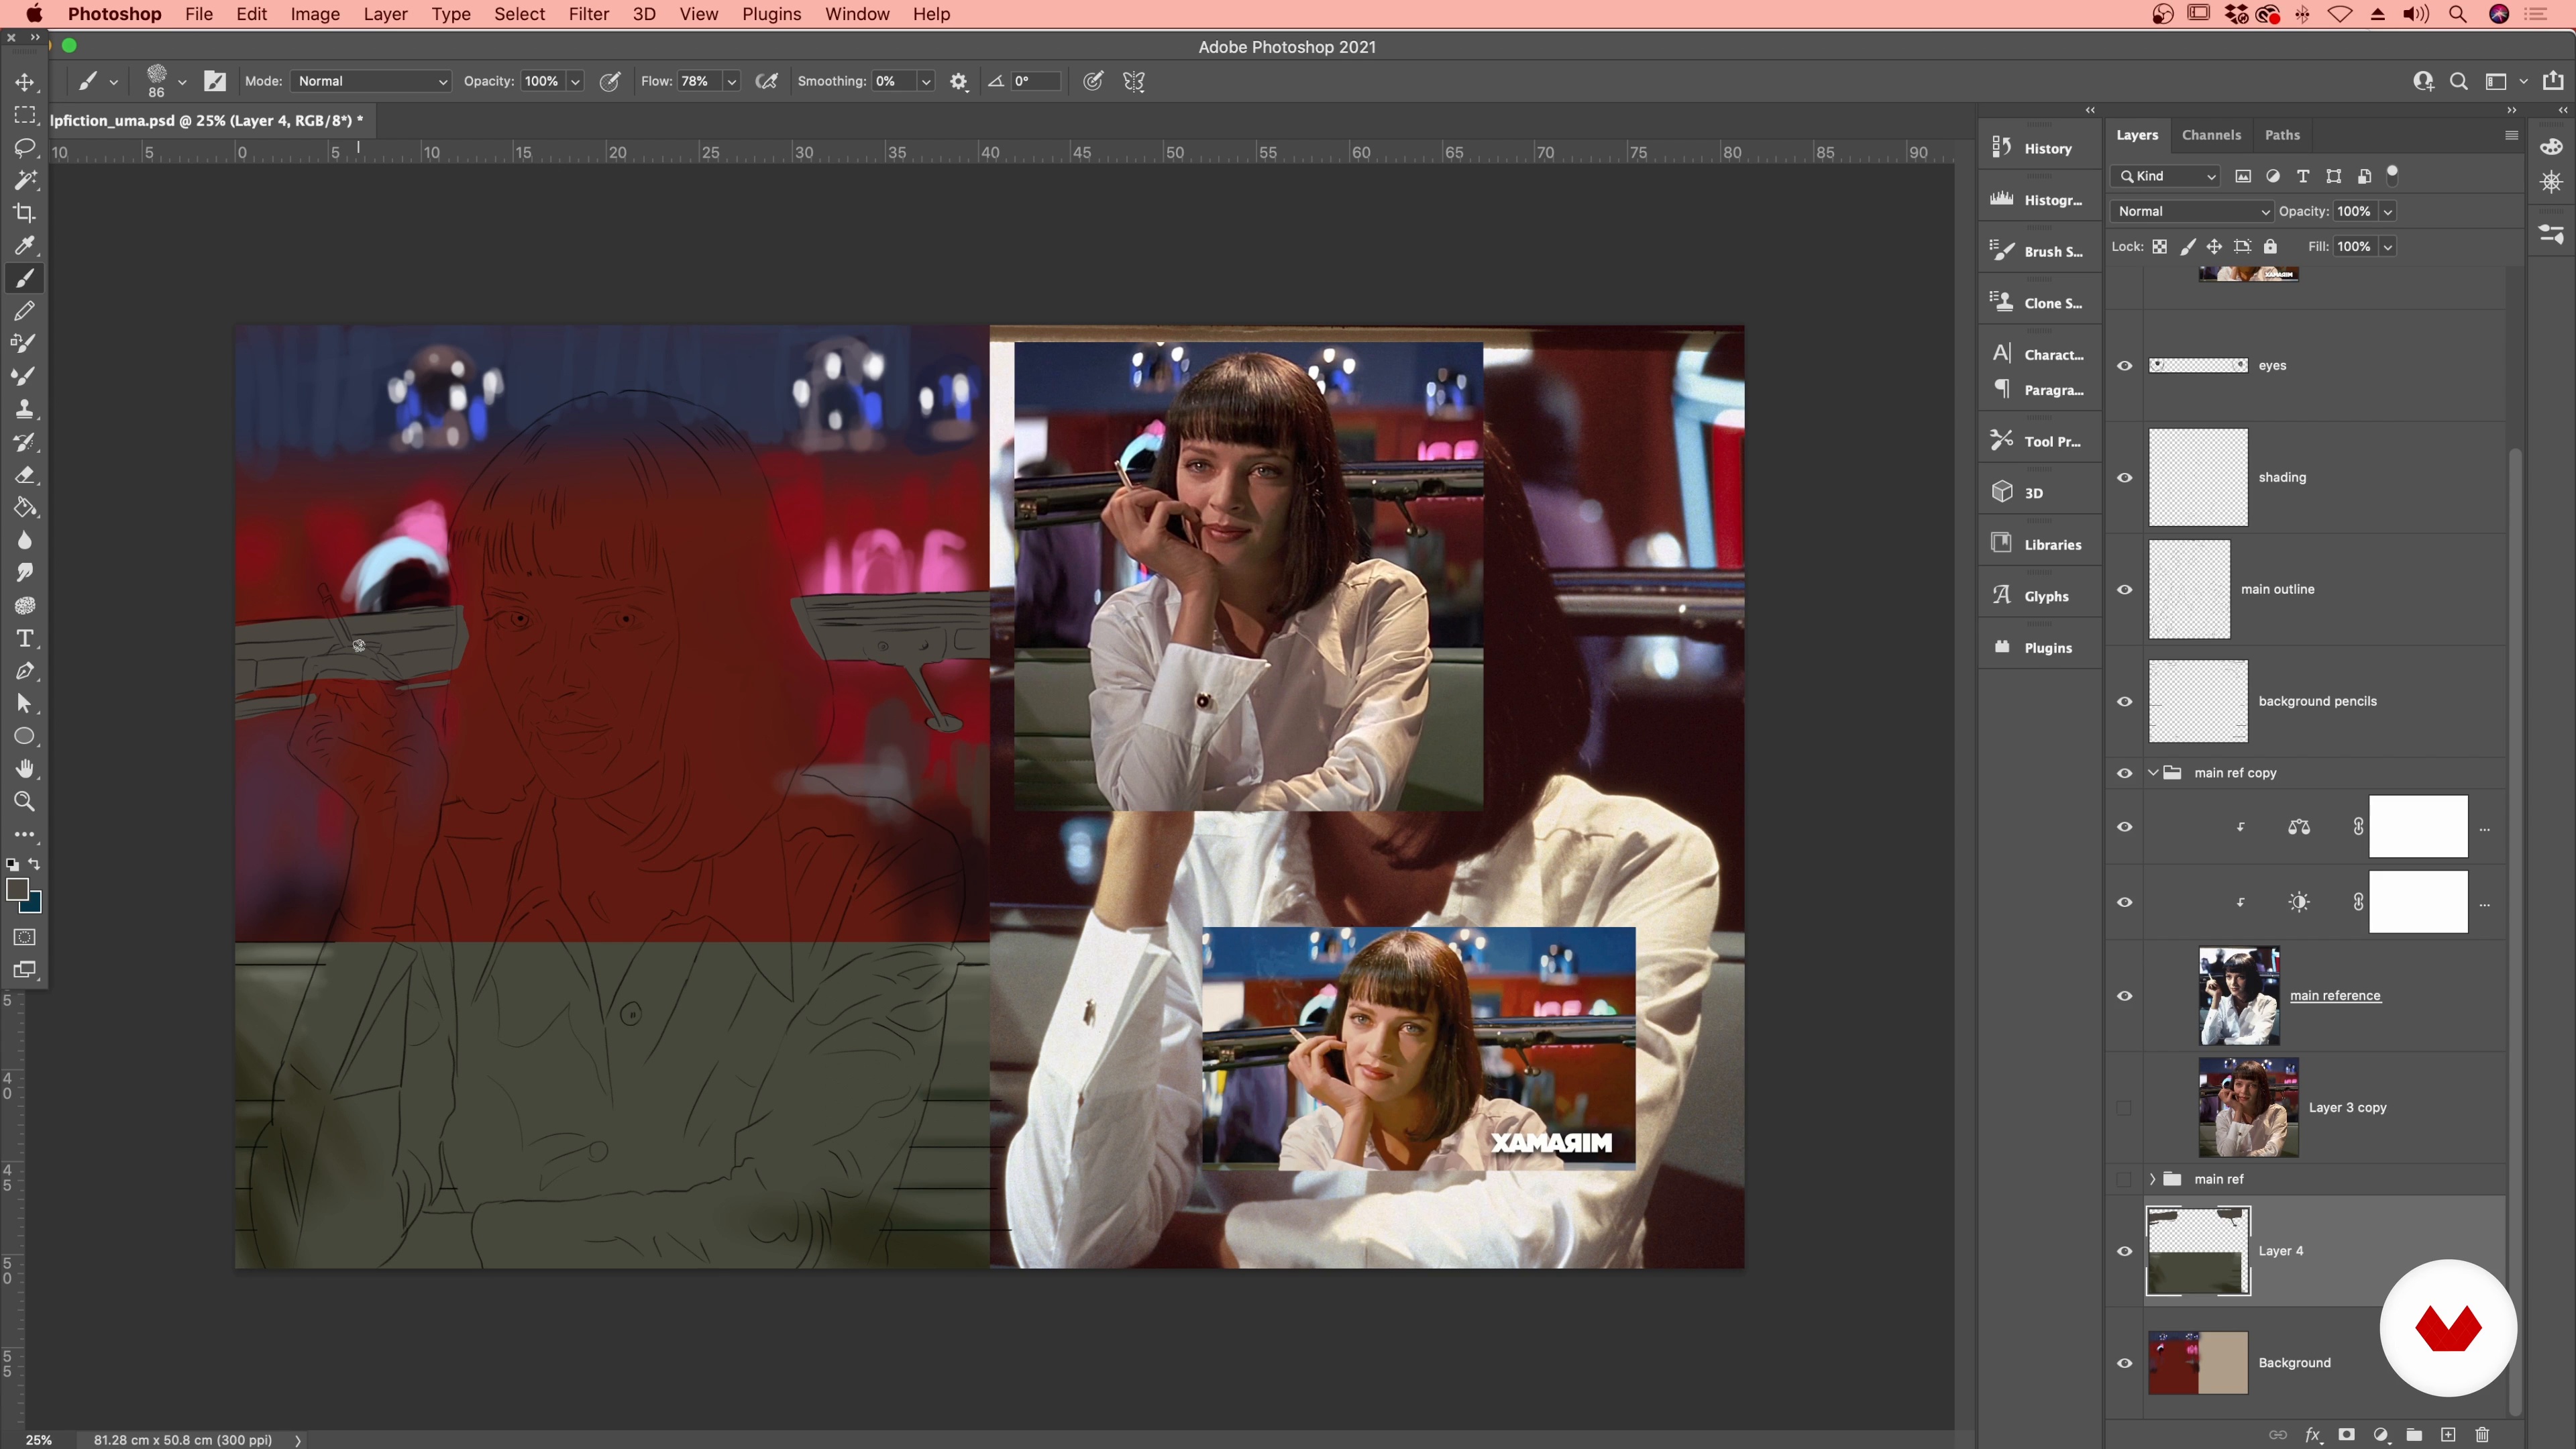Image resolution: width=2576 pixels, height=1449 pixels.
Task: Select the Rectangular Marquee tool
Action: pos(25,115)
